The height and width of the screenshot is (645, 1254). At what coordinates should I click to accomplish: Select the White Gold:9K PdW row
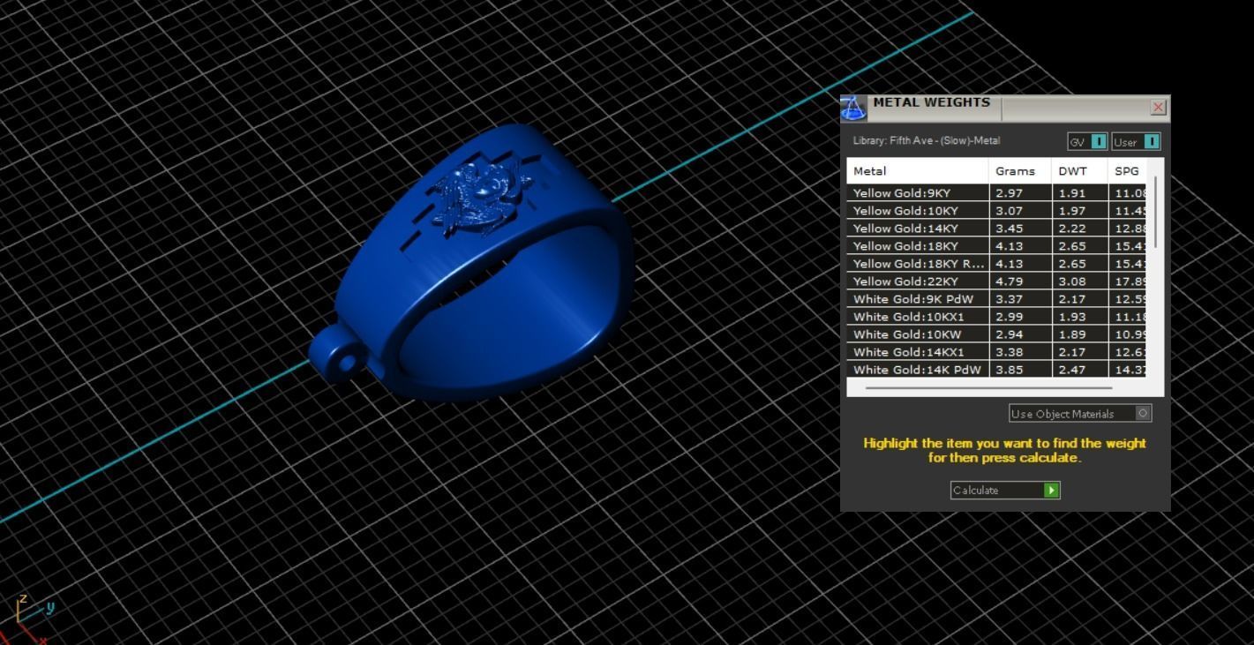[996, 299]
